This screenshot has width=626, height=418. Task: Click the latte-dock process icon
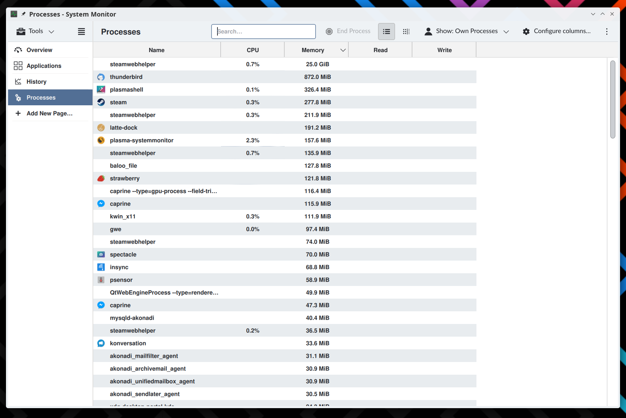tap(101, 127)
